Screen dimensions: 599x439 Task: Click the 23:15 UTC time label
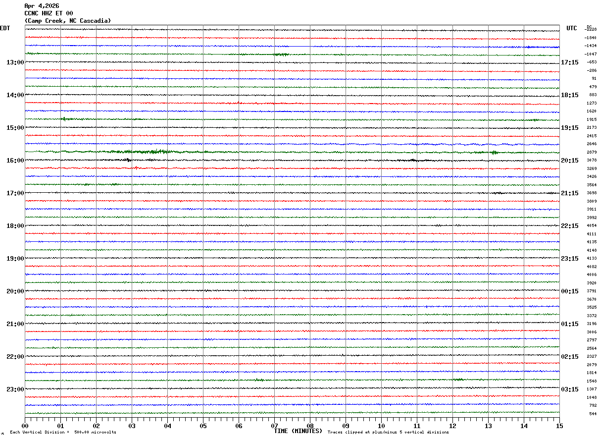(x=569, y=259)
